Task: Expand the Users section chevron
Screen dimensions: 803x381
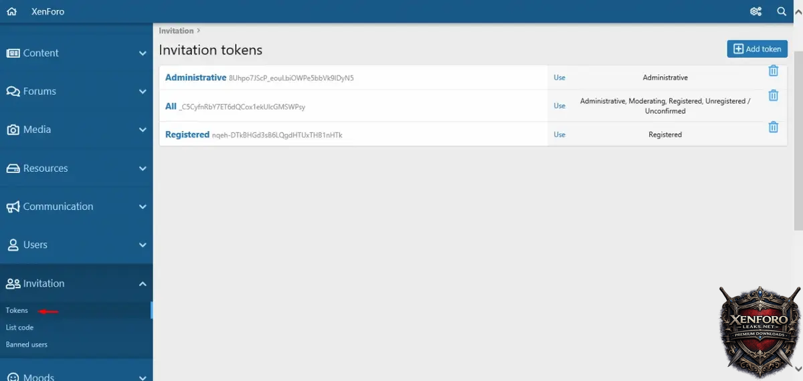Action: tap(143, 245)
